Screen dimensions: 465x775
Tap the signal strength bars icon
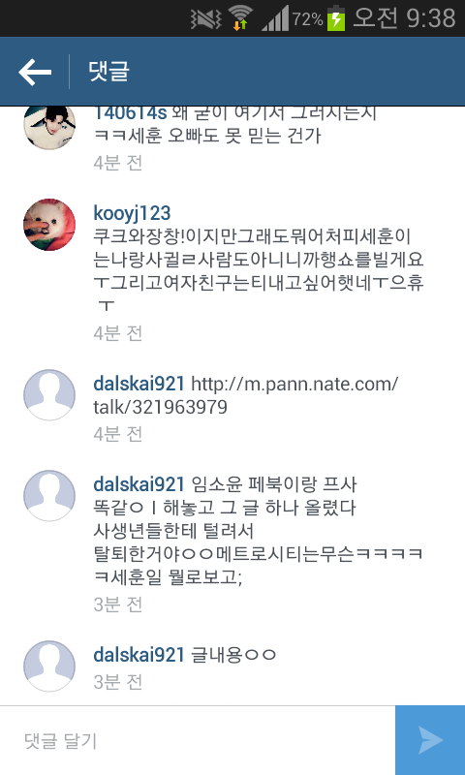(x=275, y=19)
